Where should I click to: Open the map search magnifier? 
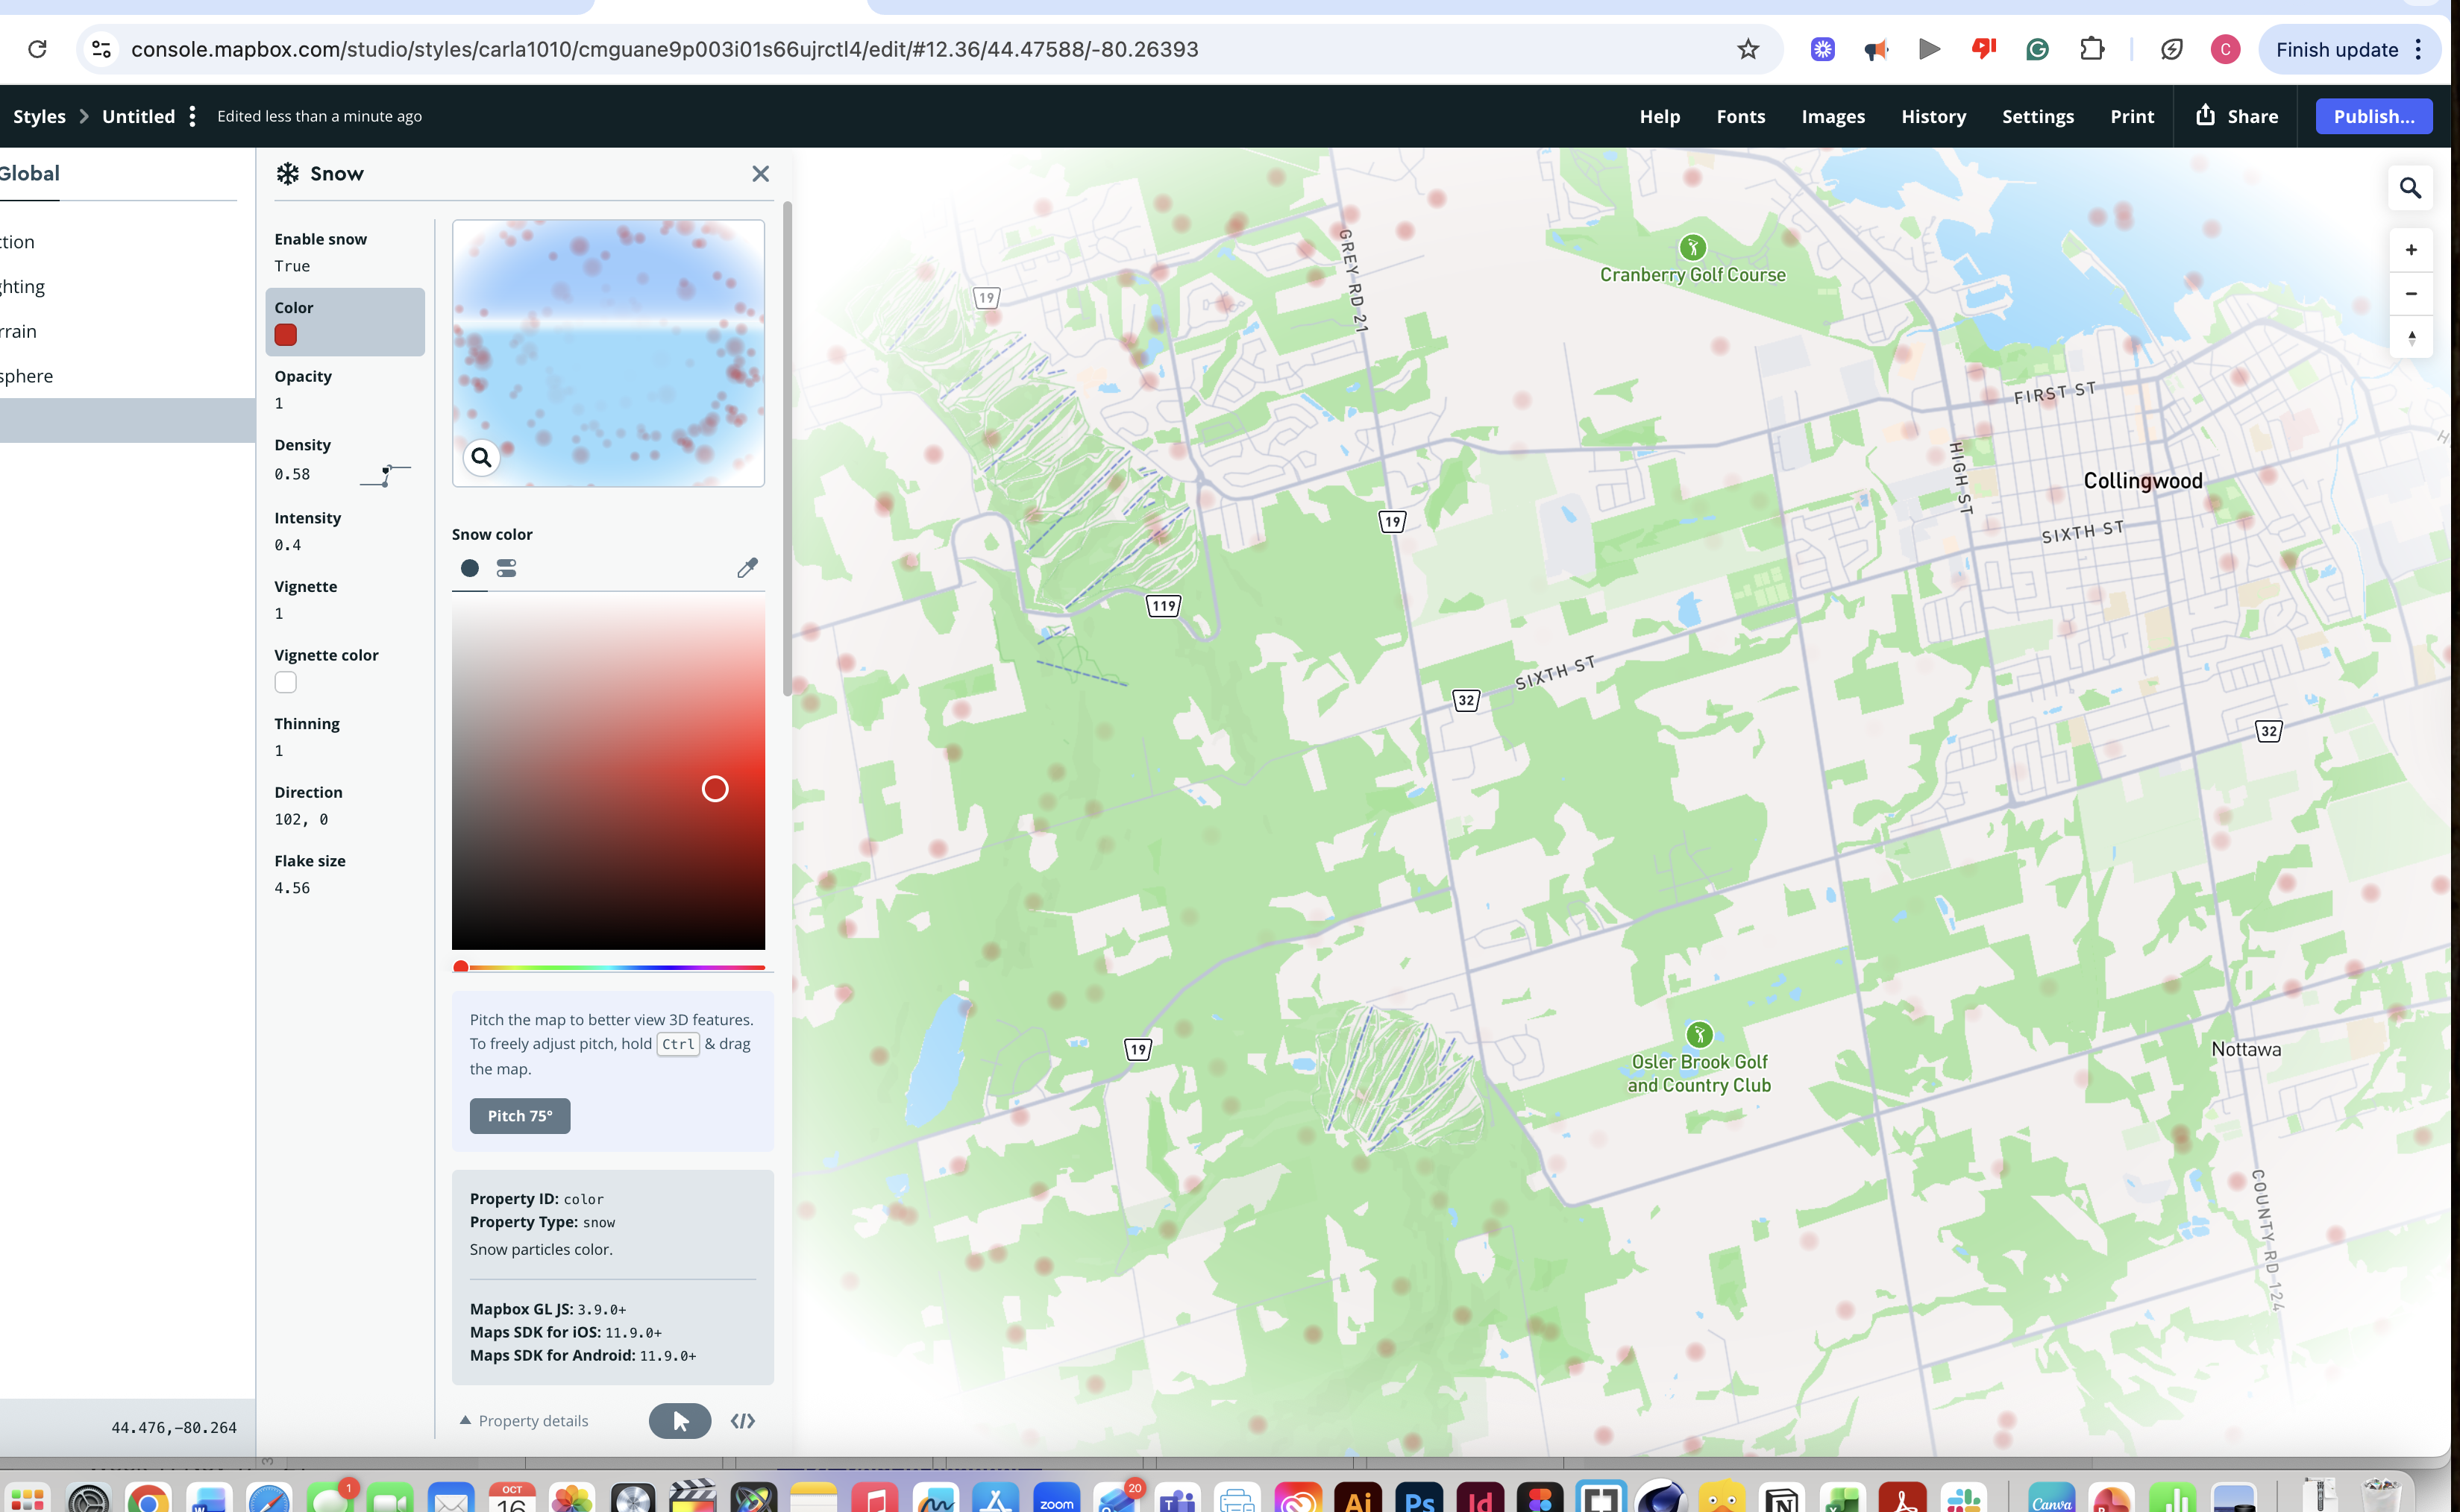[x=2411, y=187]
